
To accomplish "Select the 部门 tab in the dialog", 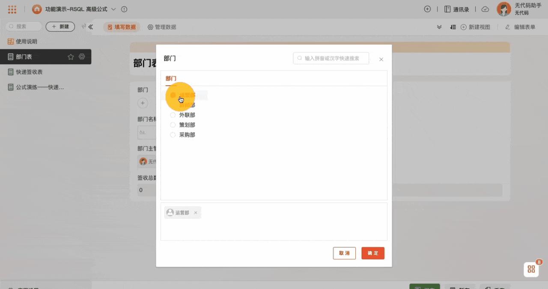I will (171, 78).
